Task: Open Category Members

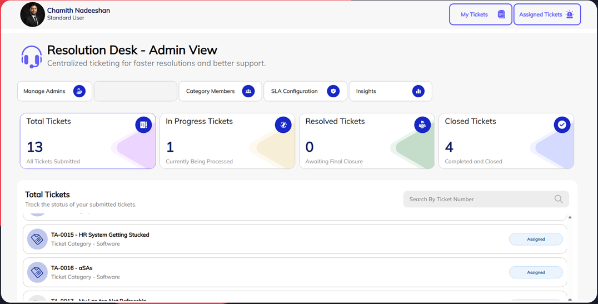Action: (220, 91)
